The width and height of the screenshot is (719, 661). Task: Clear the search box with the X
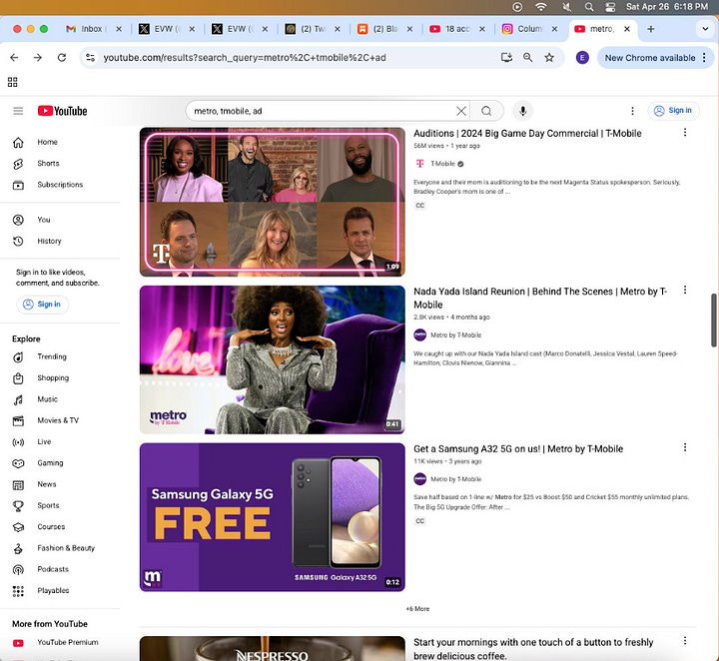[x=461, y=111]
